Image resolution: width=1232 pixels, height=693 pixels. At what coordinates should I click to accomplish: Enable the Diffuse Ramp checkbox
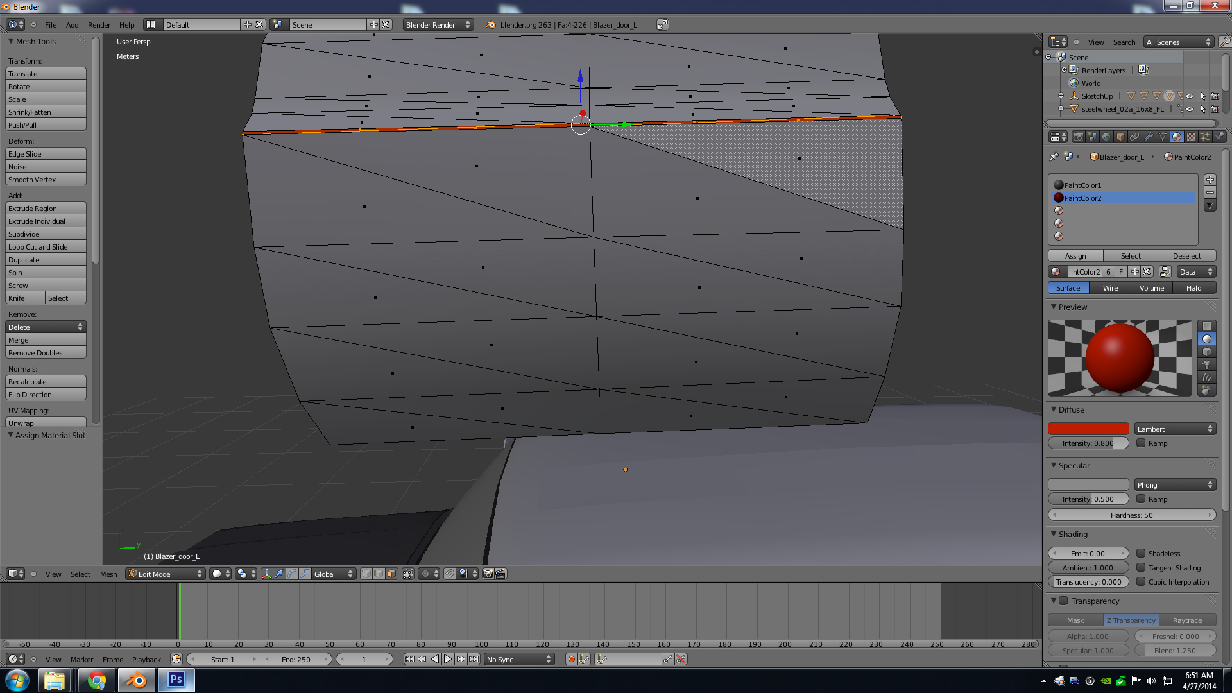(1141, 443)
